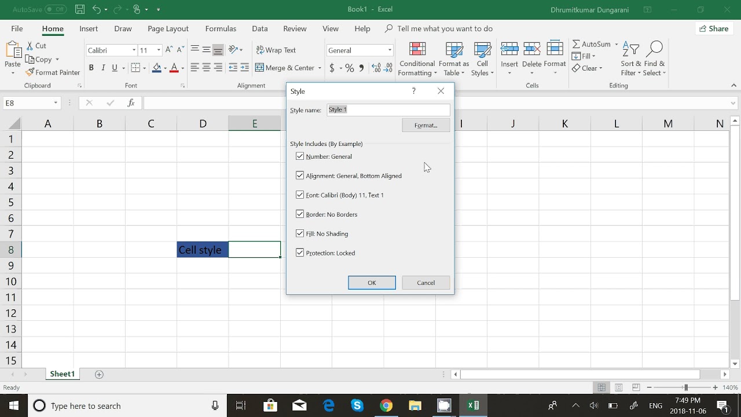The height and width of the screenshot is (417, 741).
Task: Open the Cell Styles gallery
Action: [482, 59]
